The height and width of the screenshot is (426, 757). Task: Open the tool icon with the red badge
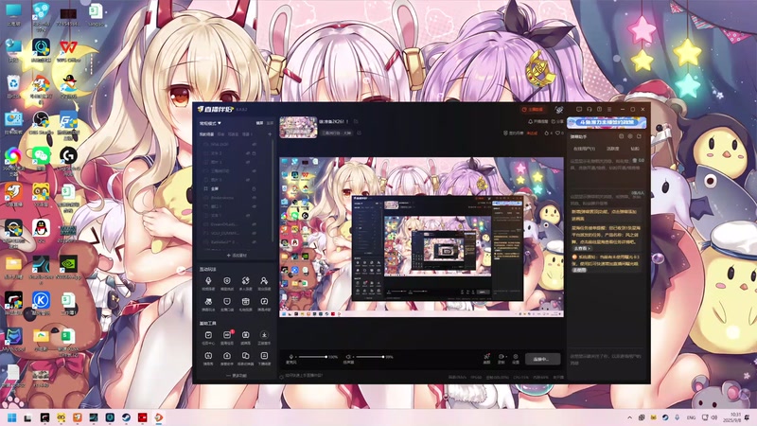click(x=227, y=335)
